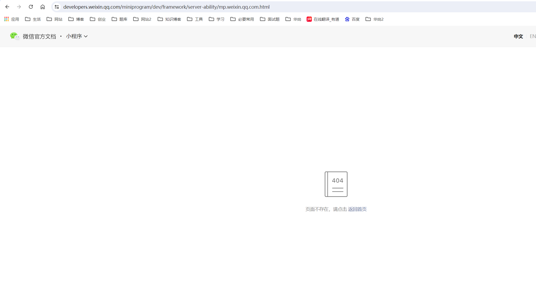
Task: Click 微信官方文档 title link
Action: (39, 36)
